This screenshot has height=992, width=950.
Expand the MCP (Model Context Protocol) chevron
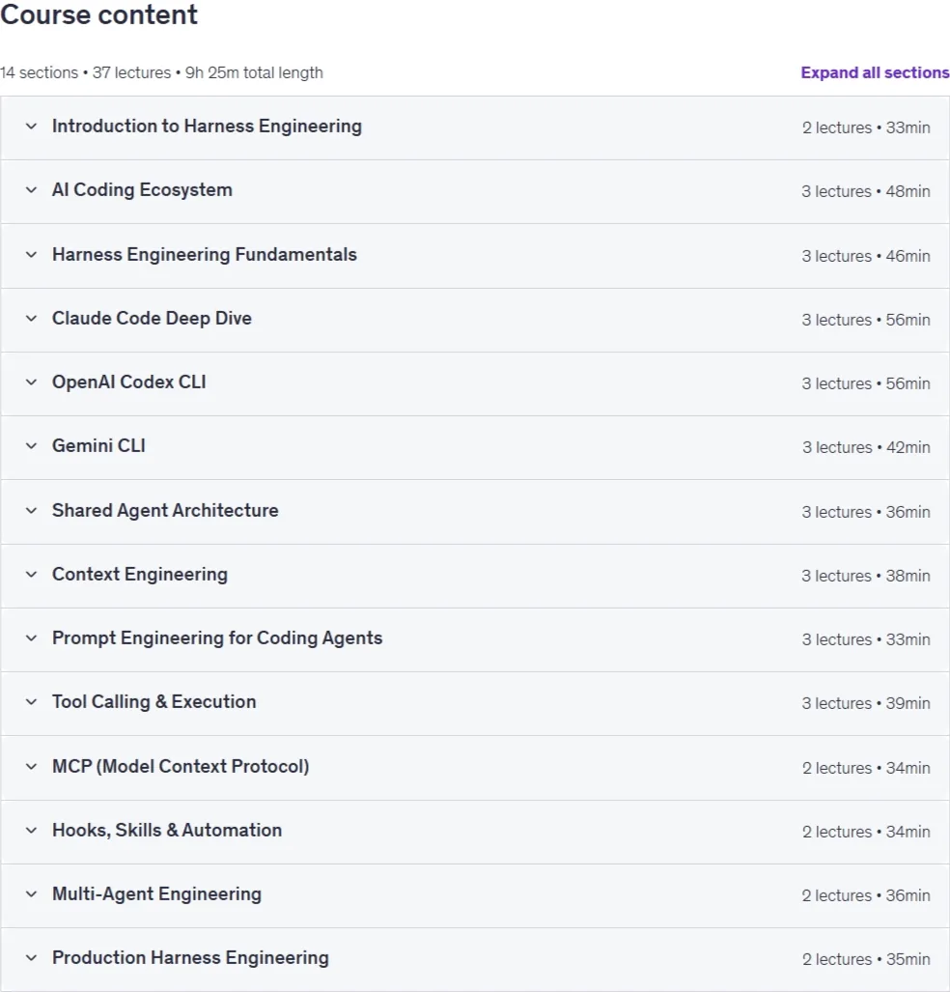pos(31,767)
